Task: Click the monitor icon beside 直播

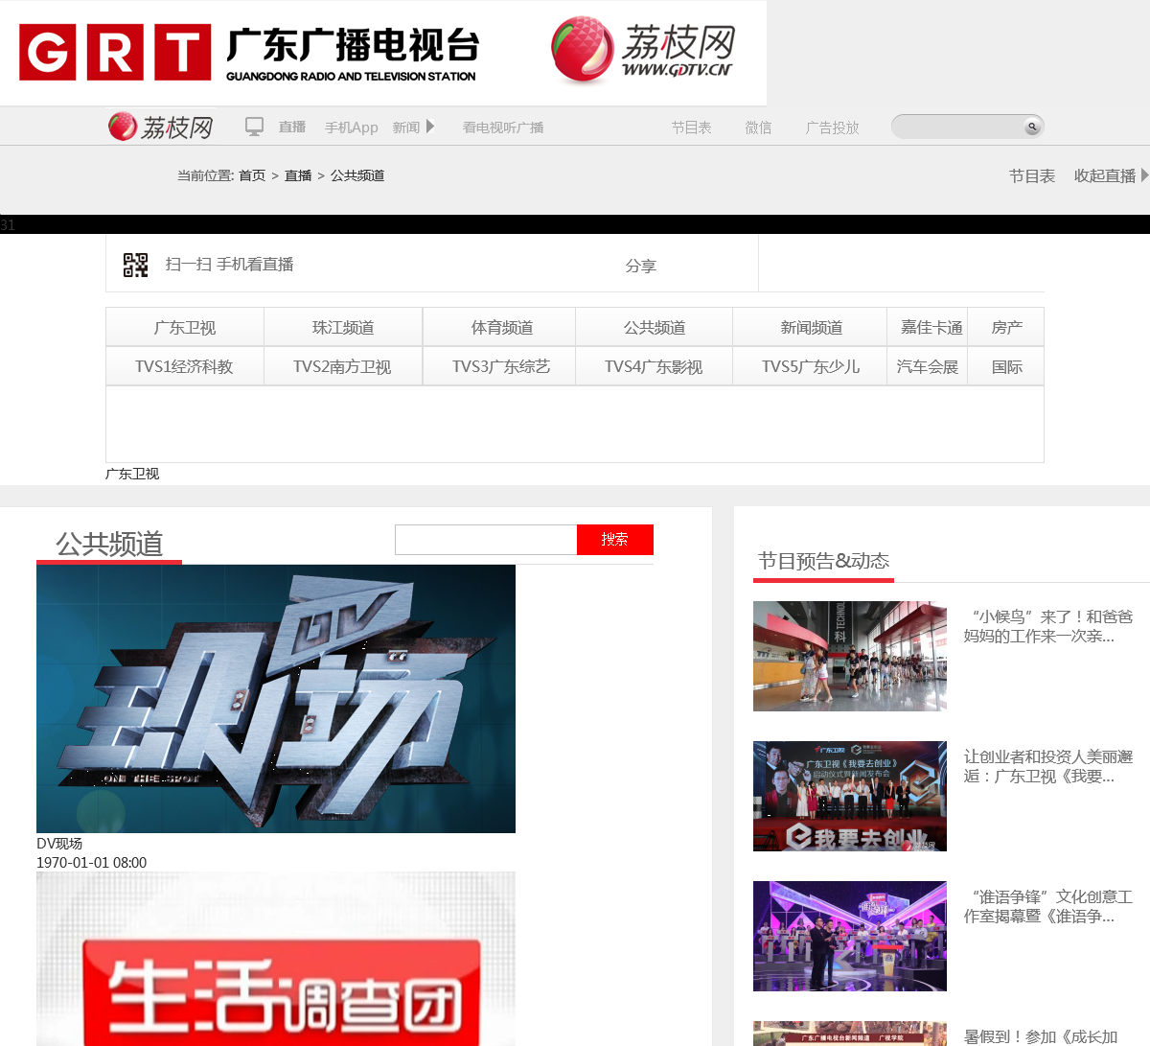Action: click(x=254, y=127)
